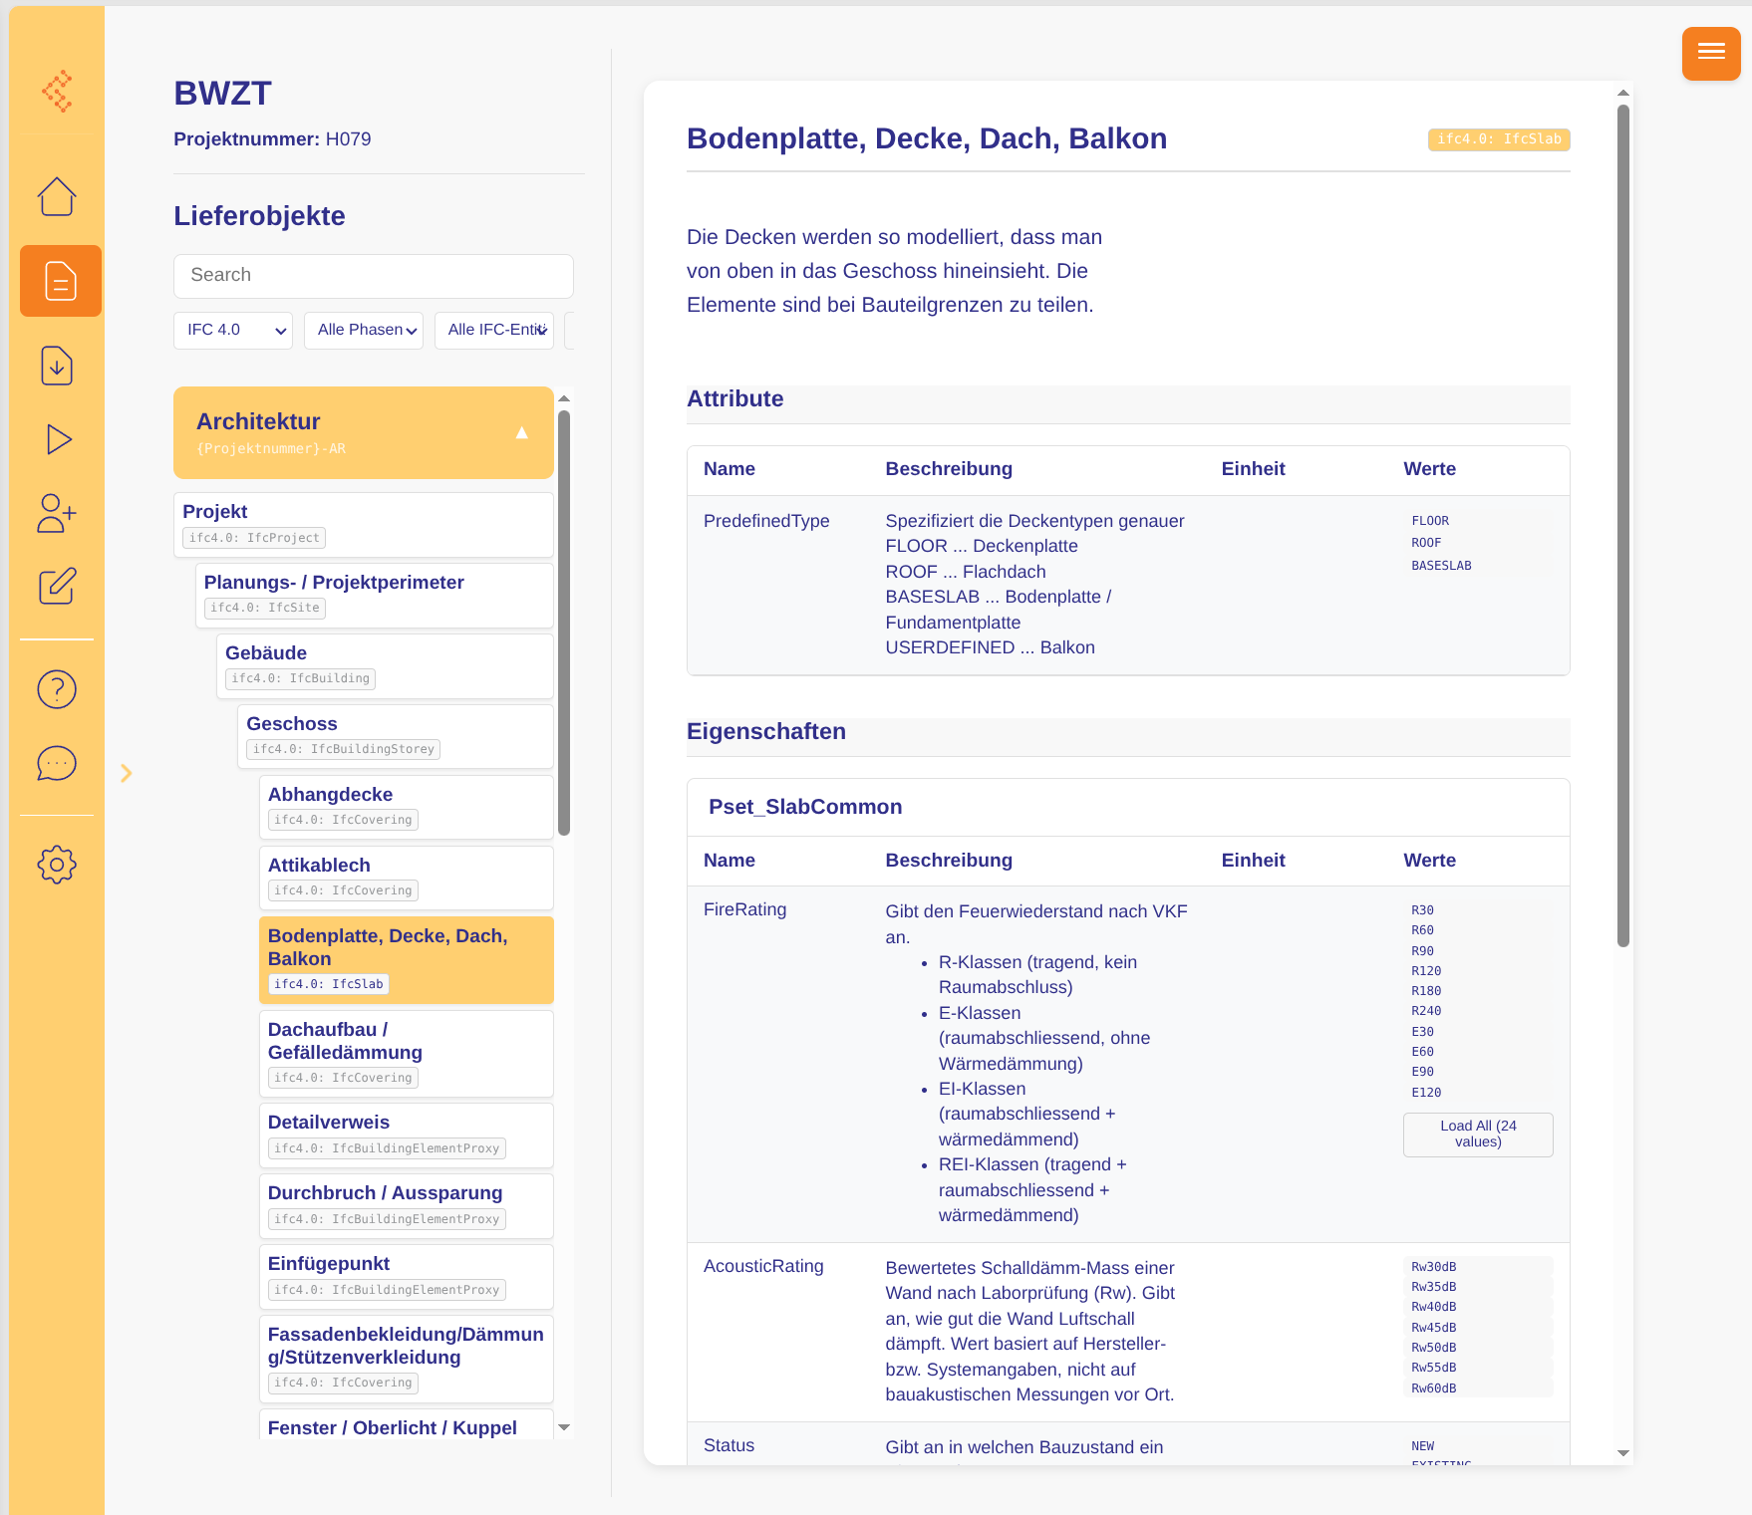This screenshot has width=1752, height=1515.
Task: Open the Alle IFC-Entitäten dropdown
Action: (494, 331)
